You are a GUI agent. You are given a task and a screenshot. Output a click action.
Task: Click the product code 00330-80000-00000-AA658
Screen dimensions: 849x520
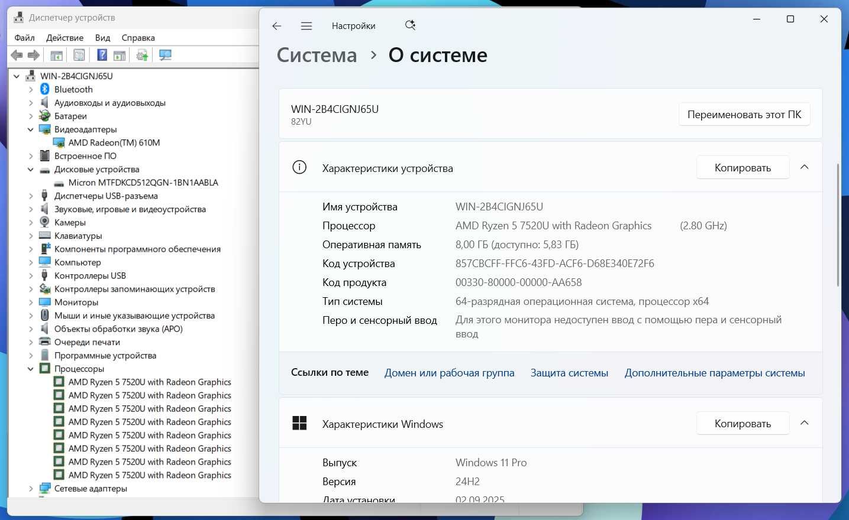tap(519, 282)
